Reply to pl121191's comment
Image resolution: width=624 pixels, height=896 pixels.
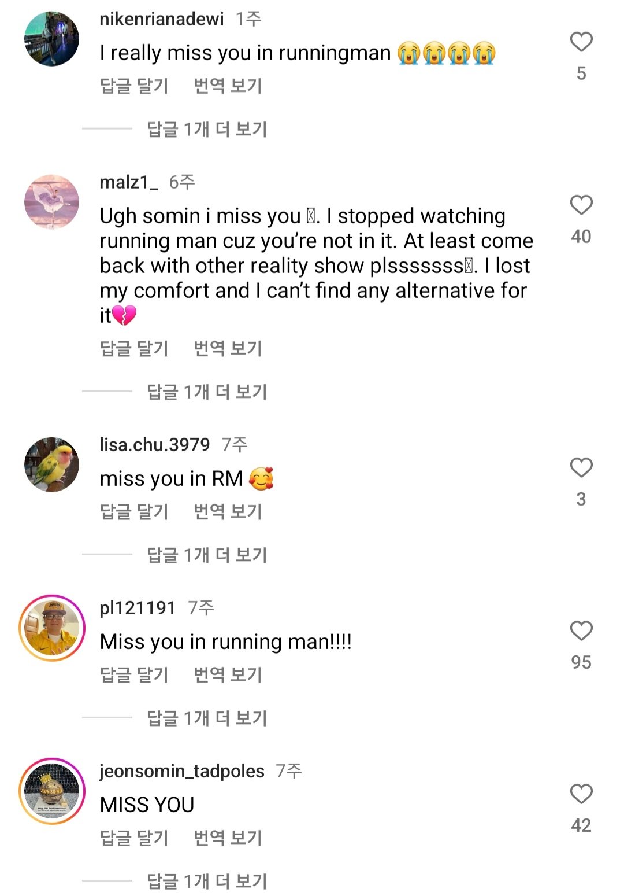point(134,674)
